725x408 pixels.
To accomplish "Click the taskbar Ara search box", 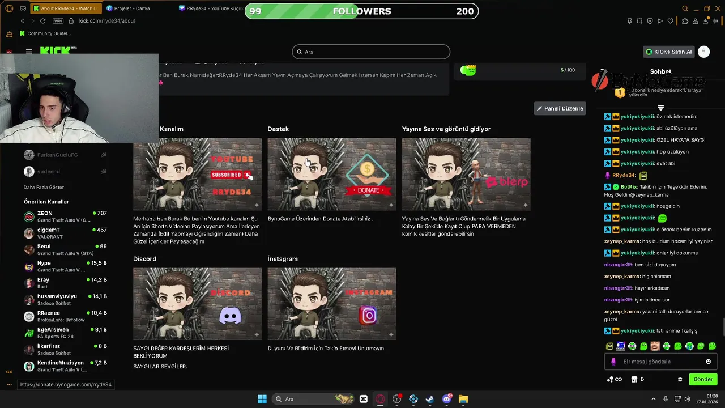I will click(313, 399).
